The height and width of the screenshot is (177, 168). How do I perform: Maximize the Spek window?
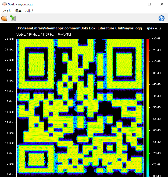coord(149,4)
